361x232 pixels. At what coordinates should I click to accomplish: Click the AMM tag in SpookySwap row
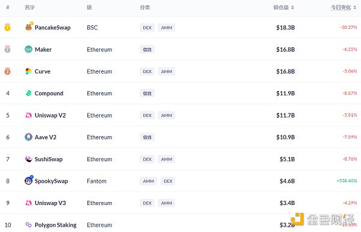(x=148, y=181)
